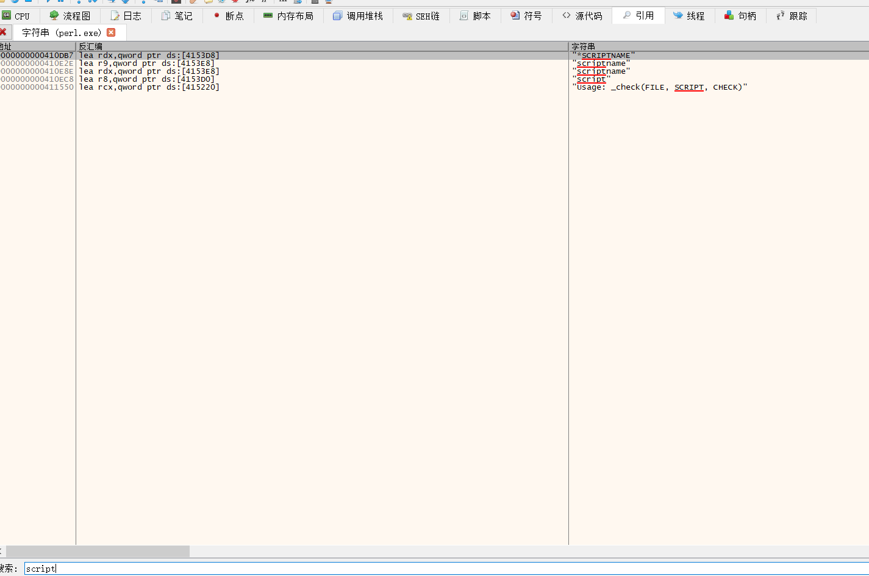Click the comment bubble toolbar icon
This screenshot has height=576, width=869.
click(x=207, y=2)
